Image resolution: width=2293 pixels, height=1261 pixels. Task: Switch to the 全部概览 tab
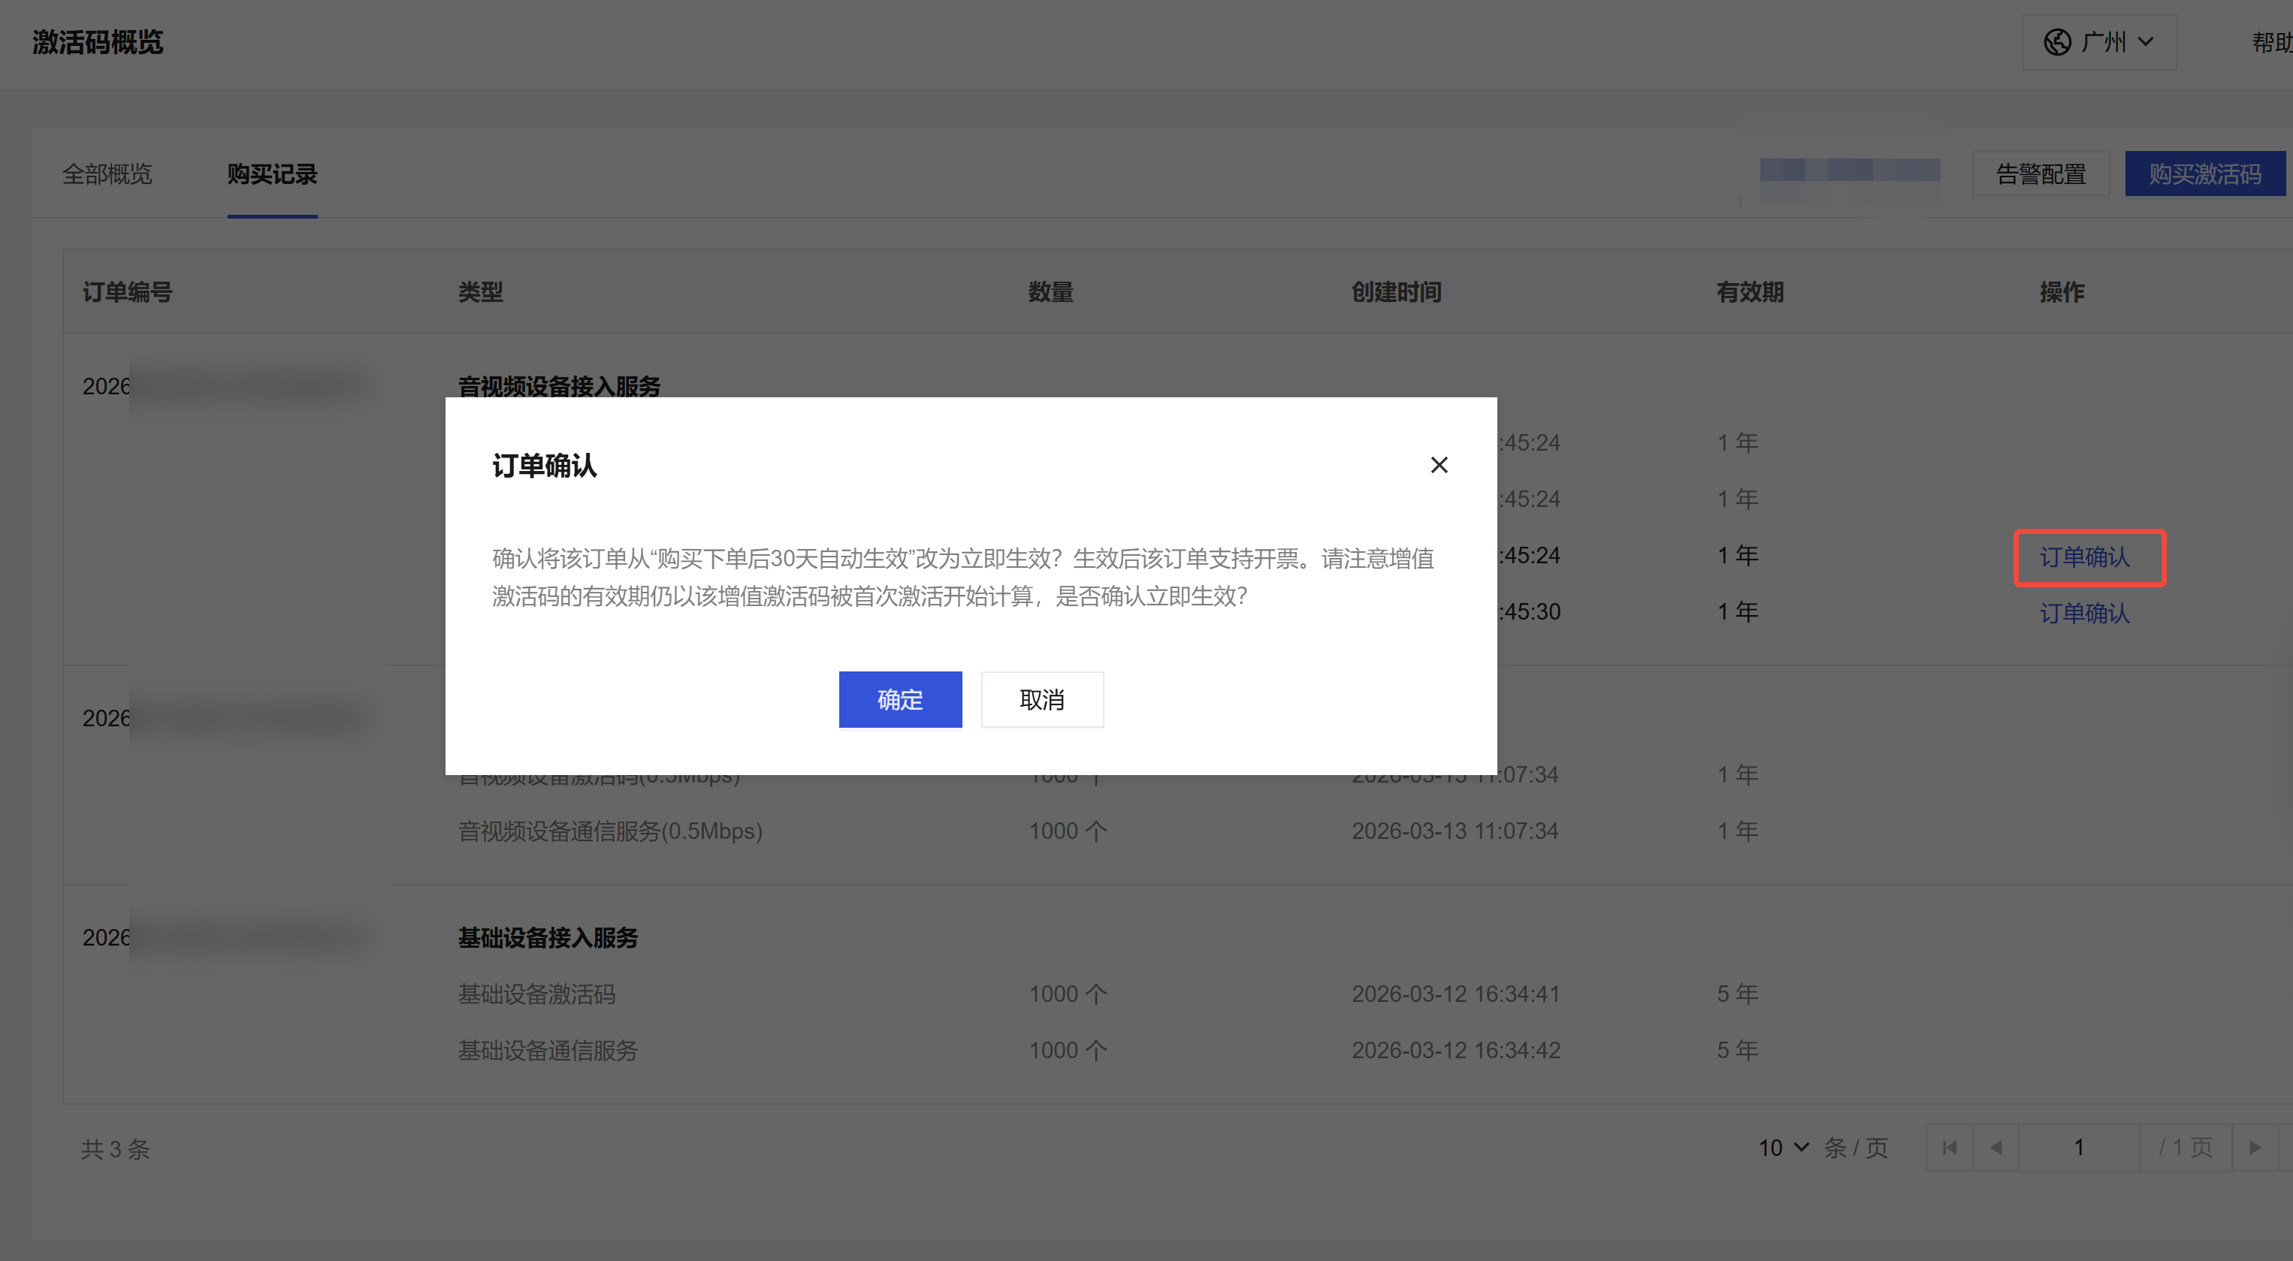[x=107, y=173]
